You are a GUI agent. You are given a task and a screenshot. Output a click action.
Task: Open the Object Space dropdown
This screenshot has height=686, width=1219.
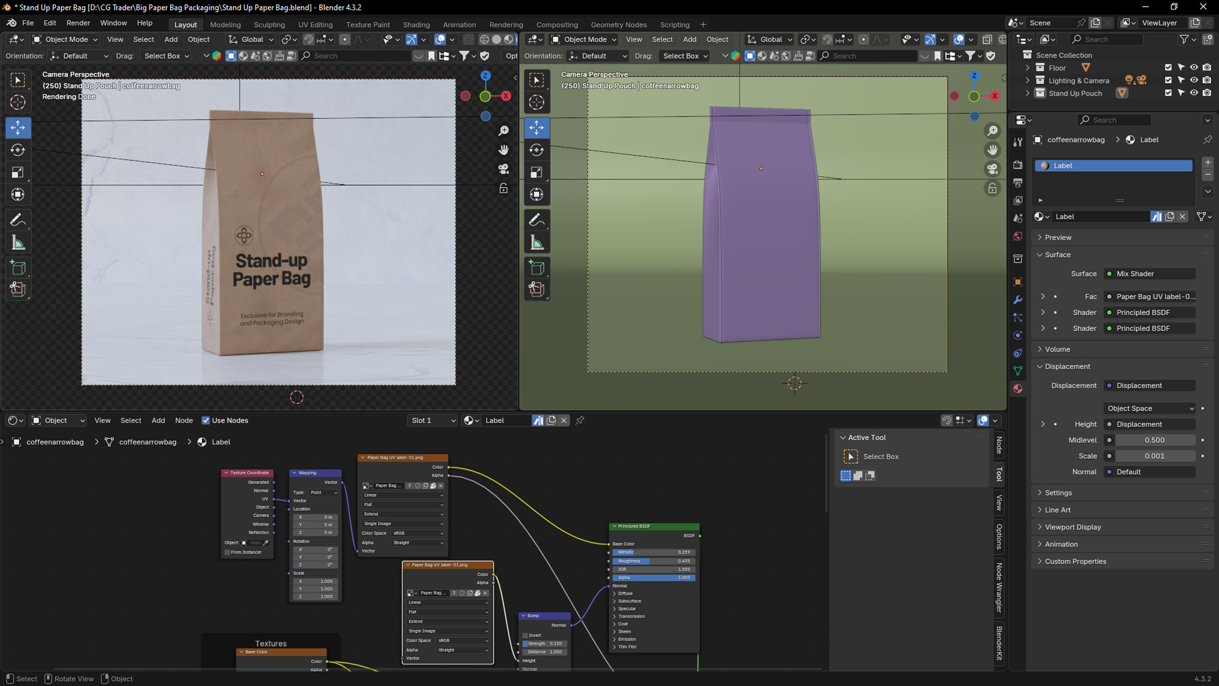(x=1150, y=408)
